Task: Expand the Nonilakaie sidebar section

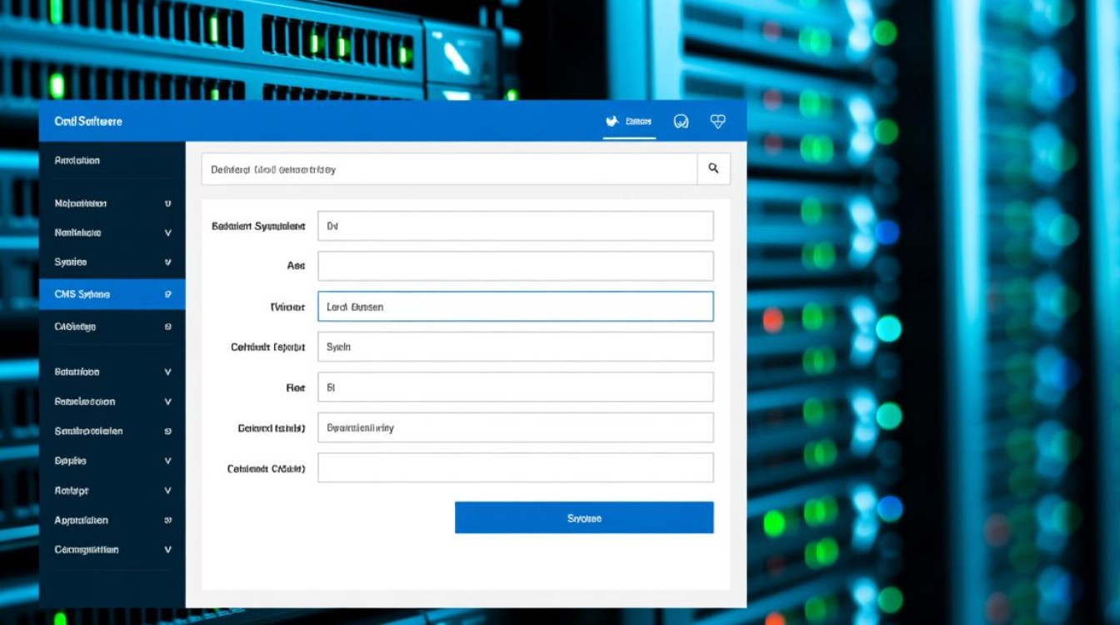Action: 168,233
